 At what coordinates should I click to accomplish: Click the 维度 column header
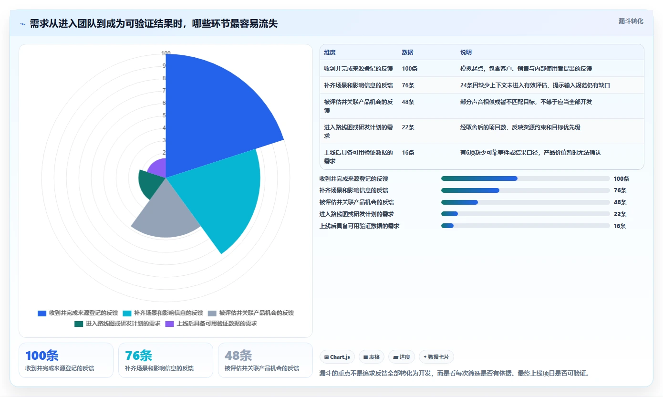pos(330,52)
